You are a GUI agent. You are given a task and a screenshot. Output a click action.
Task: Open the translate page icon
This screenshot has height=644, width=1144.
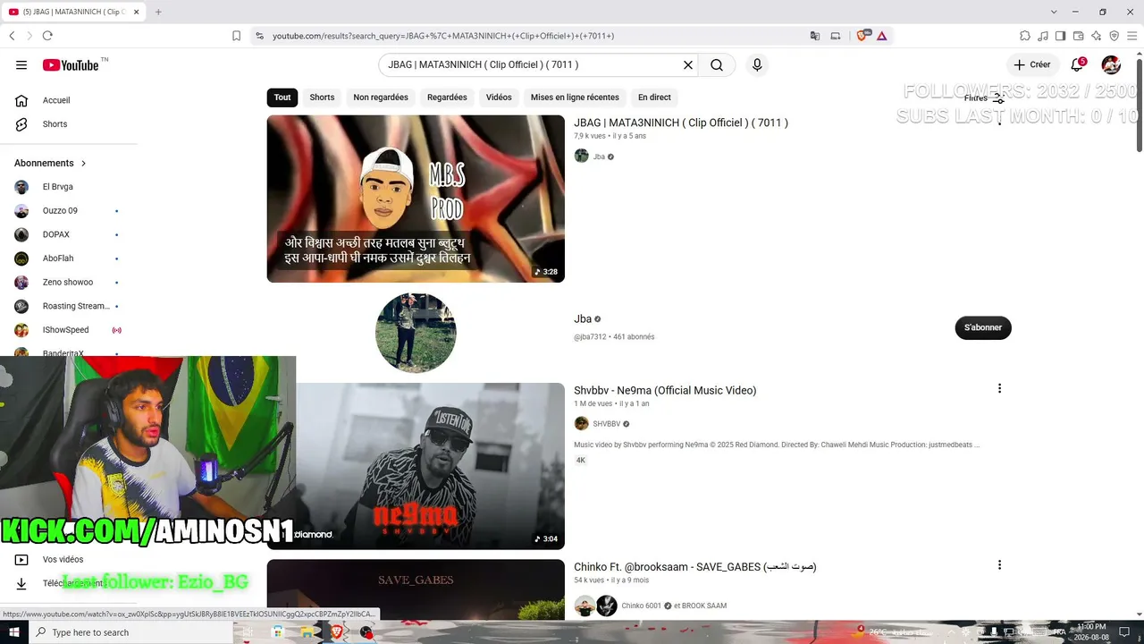click(x=815, y=36)
